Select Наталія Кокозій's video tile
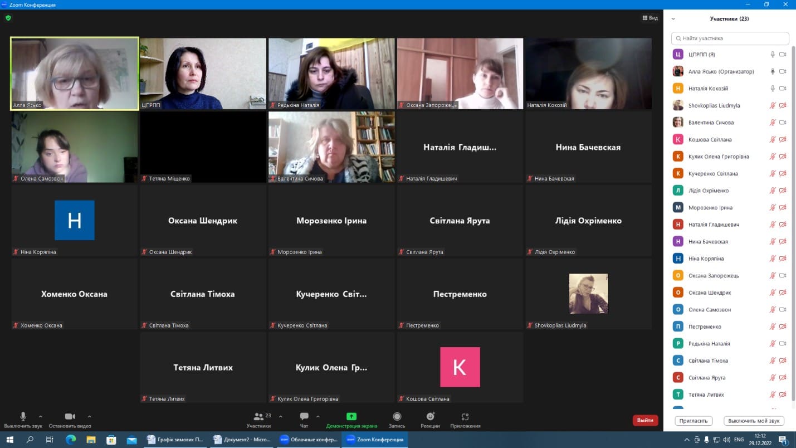 [589, 74]
